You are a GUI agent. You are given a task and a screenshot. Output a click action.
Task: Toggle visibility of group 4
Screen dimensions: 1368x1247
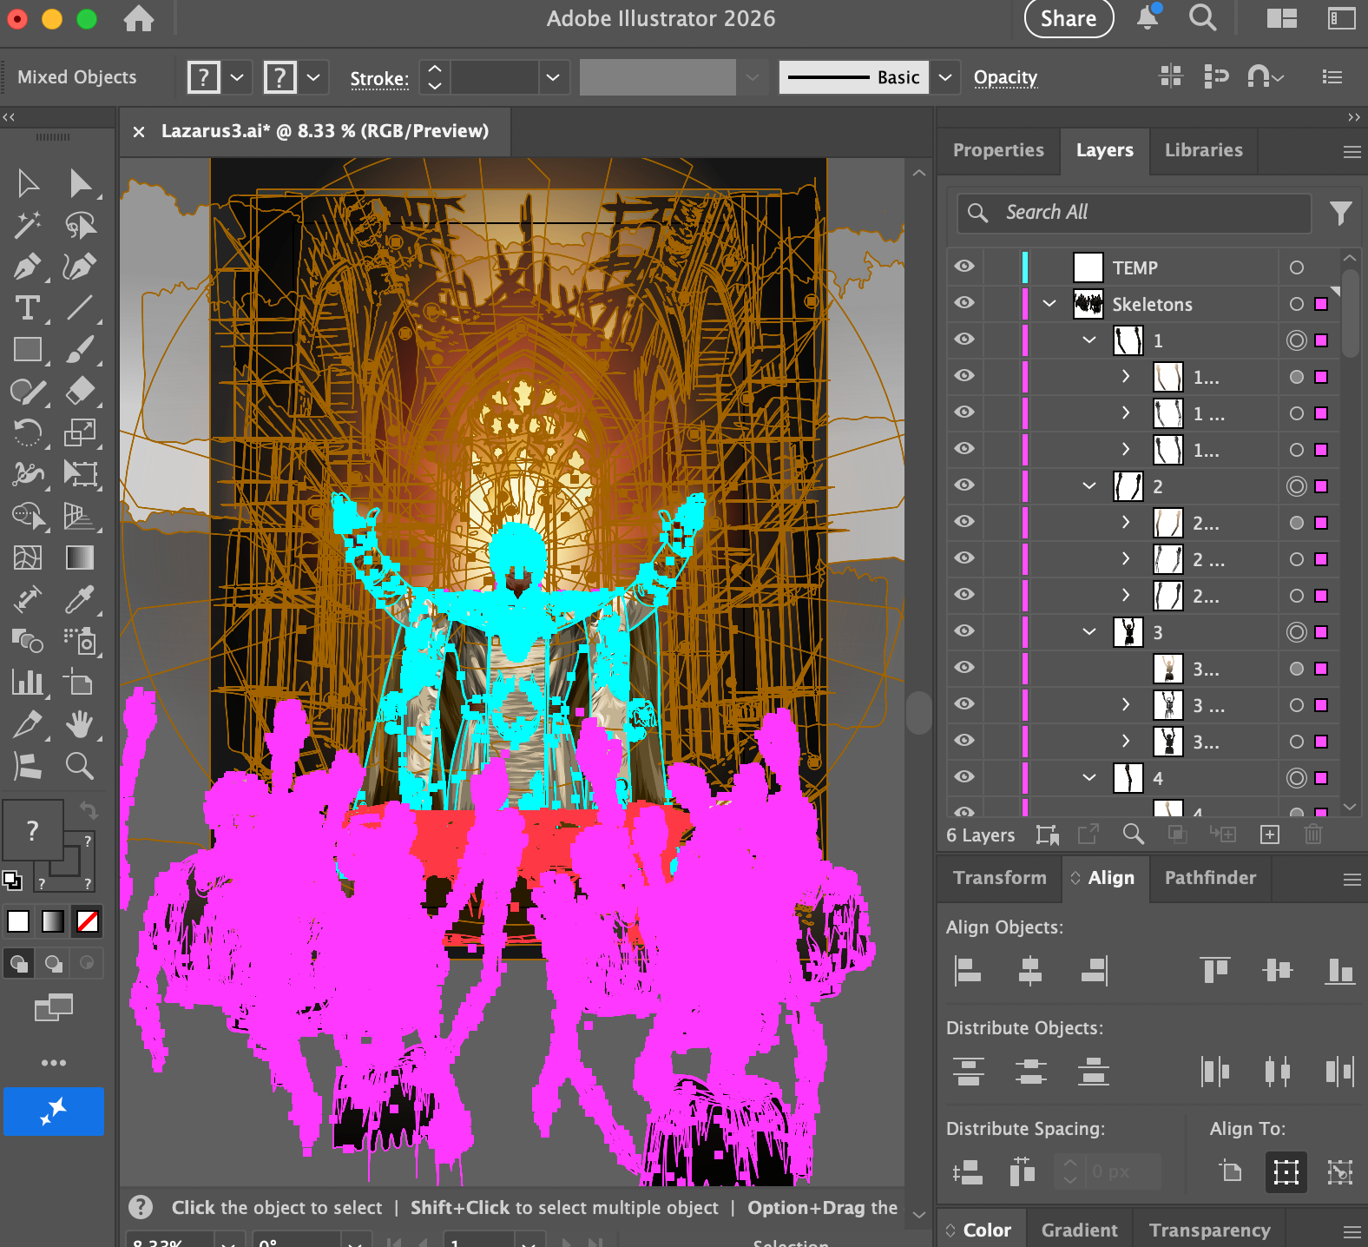964,777
